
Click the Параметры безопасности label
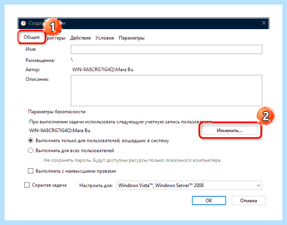point(56,112)
